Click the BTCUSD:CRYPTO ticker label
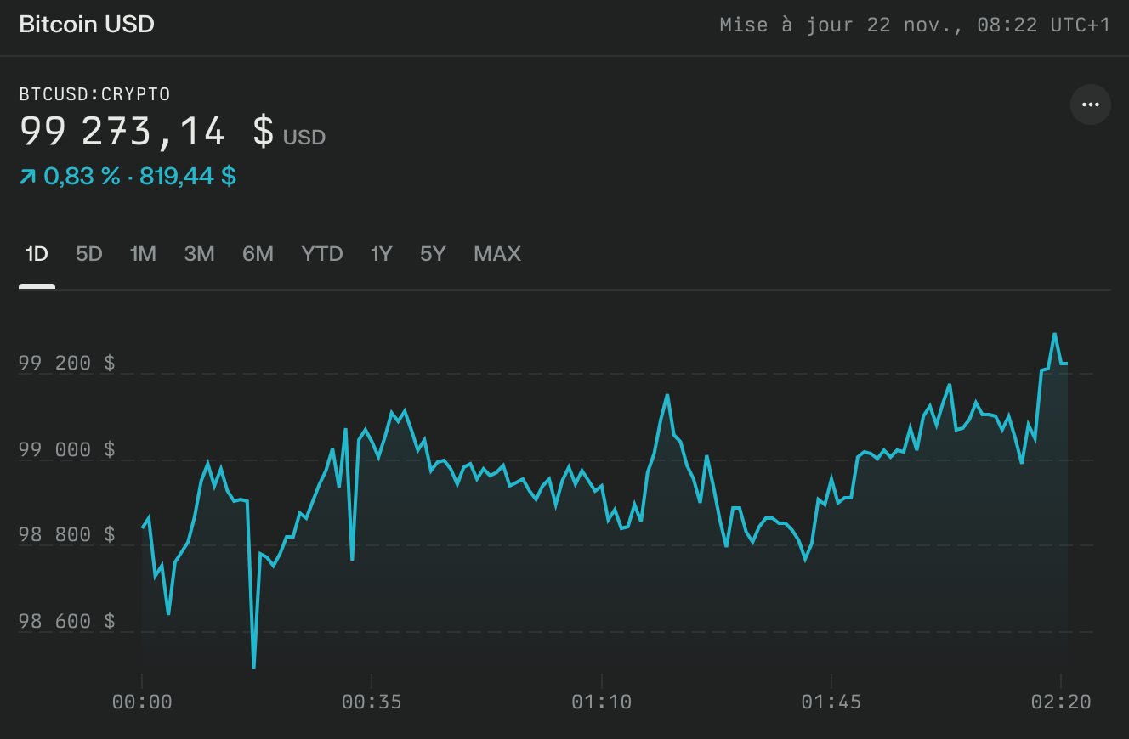 [x=94, y=94]
